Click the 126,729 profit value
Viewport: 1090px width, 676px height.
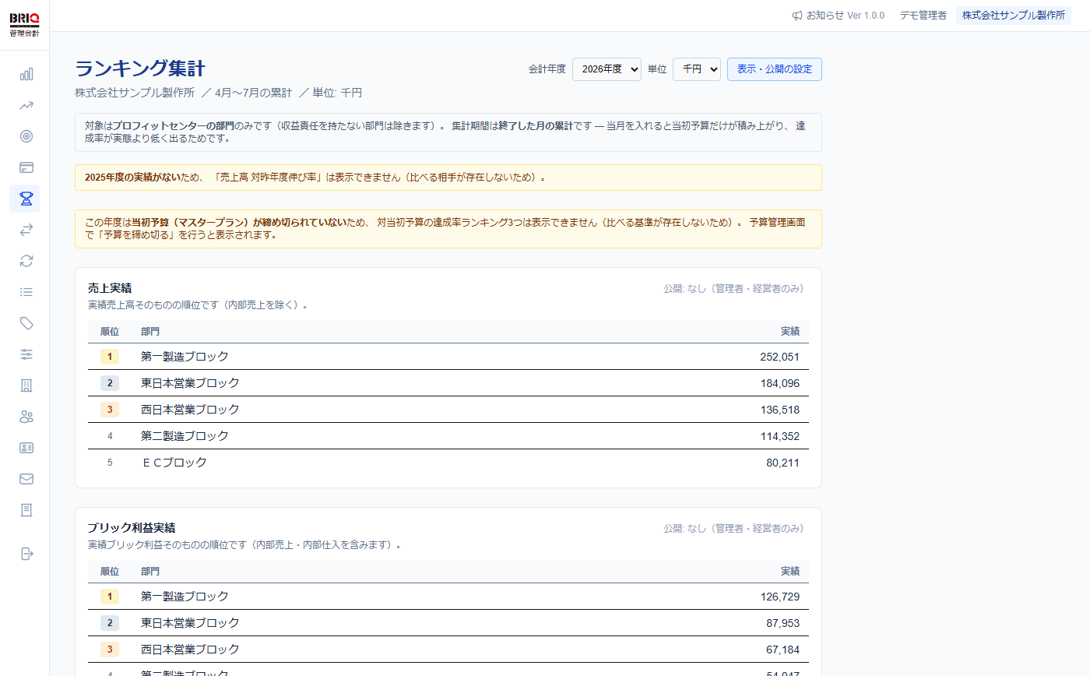[780, 597]
